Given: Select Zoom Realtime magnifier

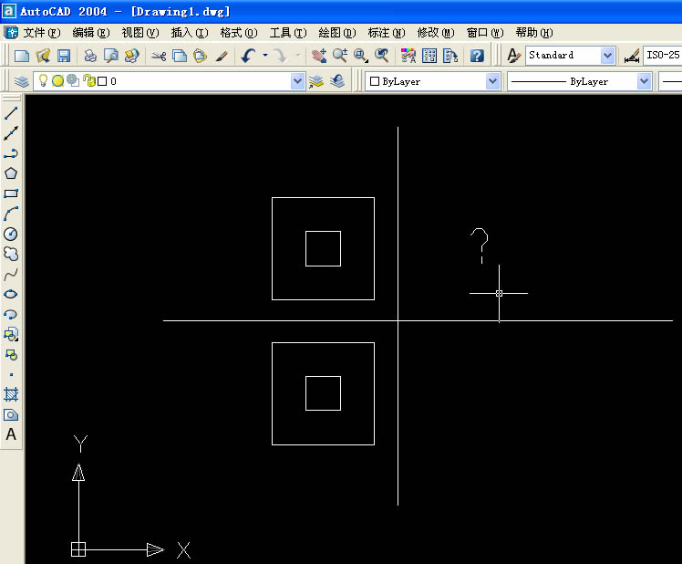Looking at the screenshot, I should (x=340, y=56).
